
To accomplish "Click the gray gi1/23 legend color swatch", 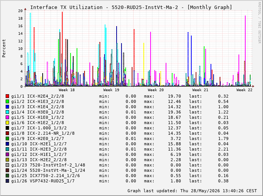I will click(x=7, y=165).
